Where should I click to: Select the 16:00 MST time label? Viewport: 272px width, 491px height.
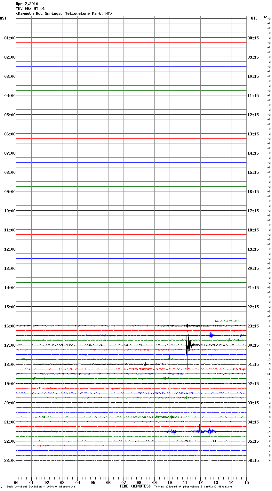click(10, 326)
